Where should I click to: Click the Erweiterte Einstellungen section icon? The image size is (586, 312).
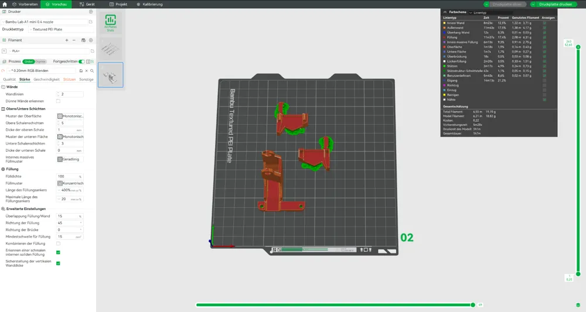coord(4,208)
